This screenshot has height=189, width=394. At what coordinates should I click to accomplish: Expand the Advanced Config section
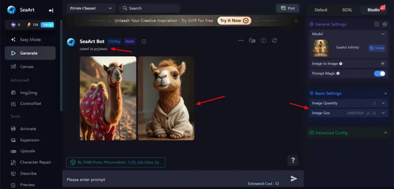click(x=386, y=133)
